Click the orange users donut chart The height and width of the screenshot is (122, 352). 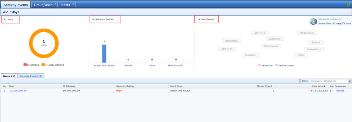[x=44, y=43]
